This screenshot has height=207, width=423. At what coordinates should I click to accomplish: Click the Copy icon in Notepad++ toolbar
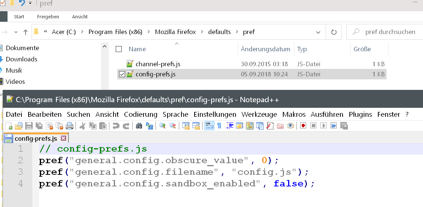[x=93, y=126]
